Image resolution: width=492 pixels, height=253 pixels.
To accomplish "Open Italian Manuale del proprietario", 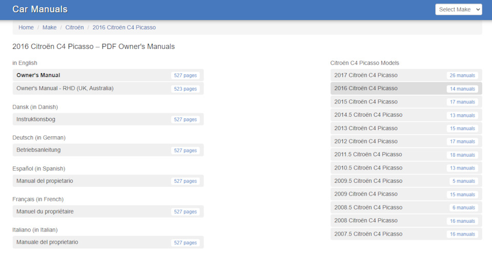I will [108, 242].
